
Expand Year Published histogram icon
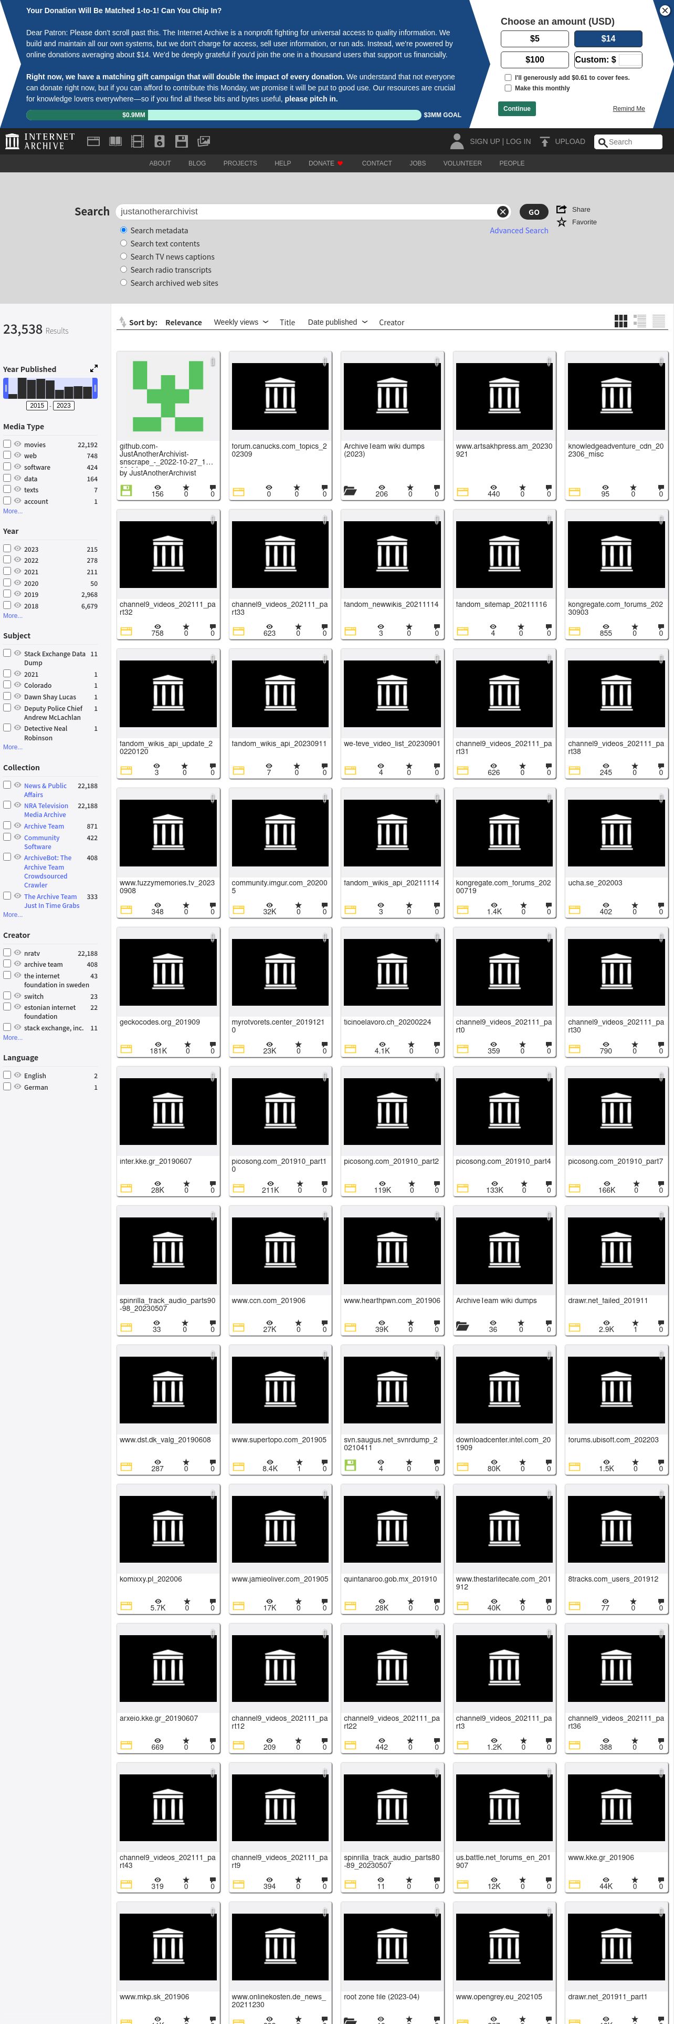point(94,368)
